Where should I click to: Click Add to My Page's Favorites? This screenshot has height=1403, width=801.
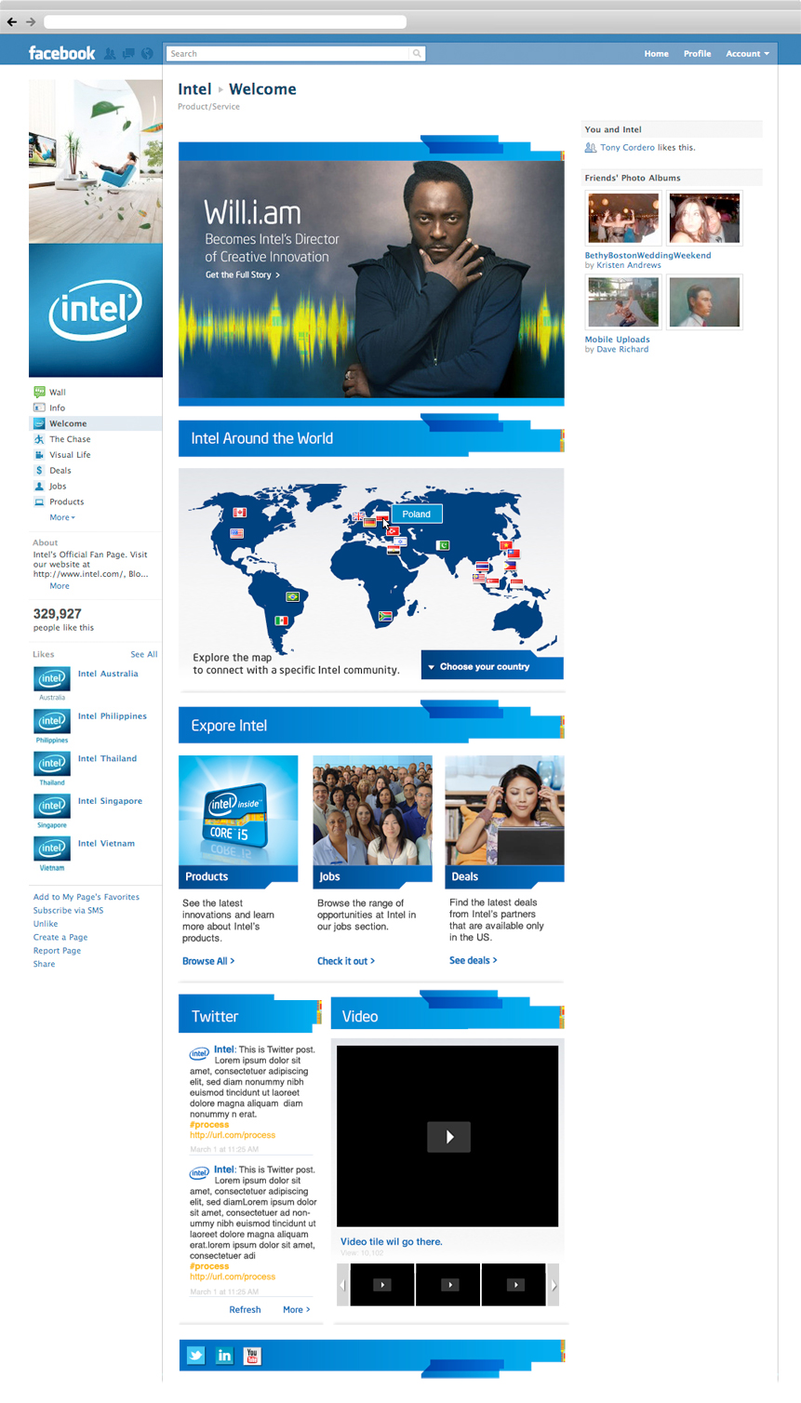pyautogui.click(x=87, y=897)
